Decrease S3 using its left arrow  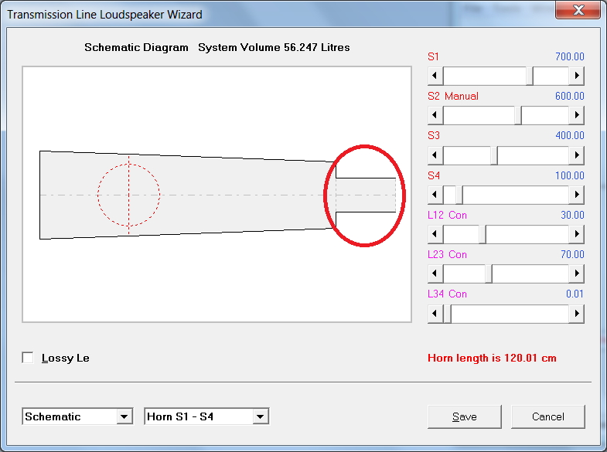click(435, 155)
